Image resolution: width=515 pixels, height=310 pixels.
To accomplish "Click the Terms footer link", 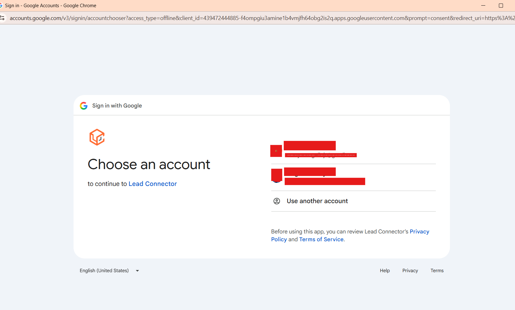I will [437, 271].
